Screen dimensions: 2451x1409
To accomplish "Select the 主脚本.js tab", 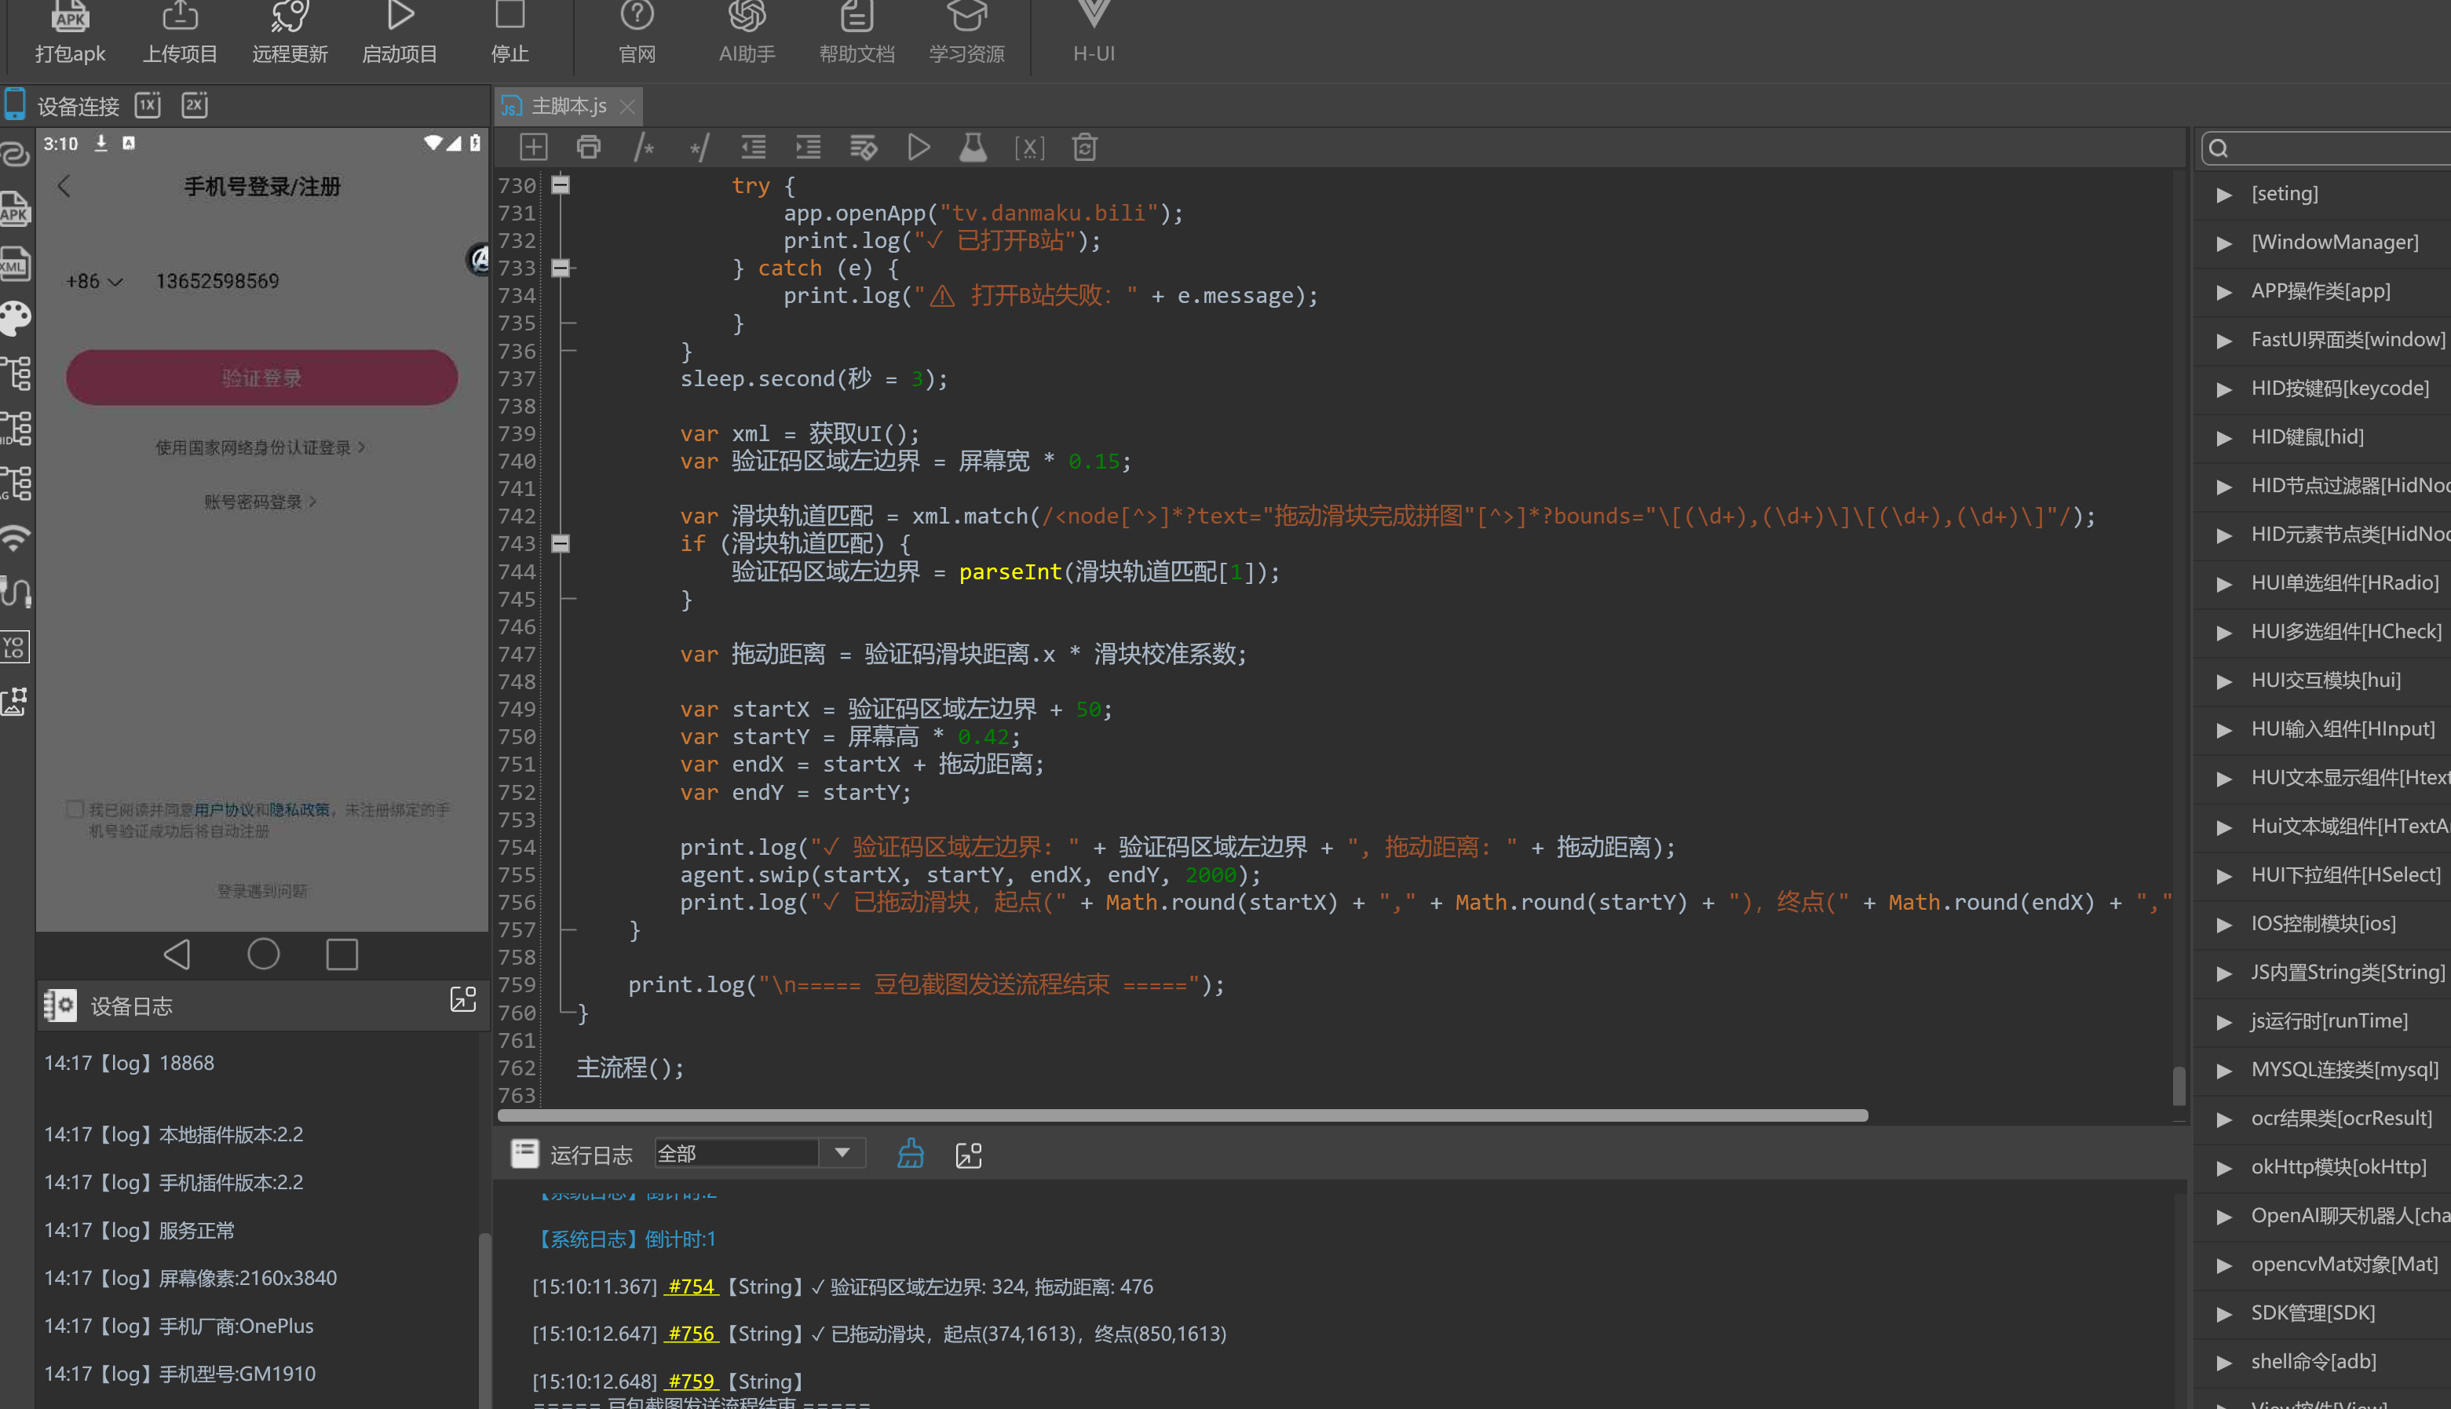I will 567,105.
